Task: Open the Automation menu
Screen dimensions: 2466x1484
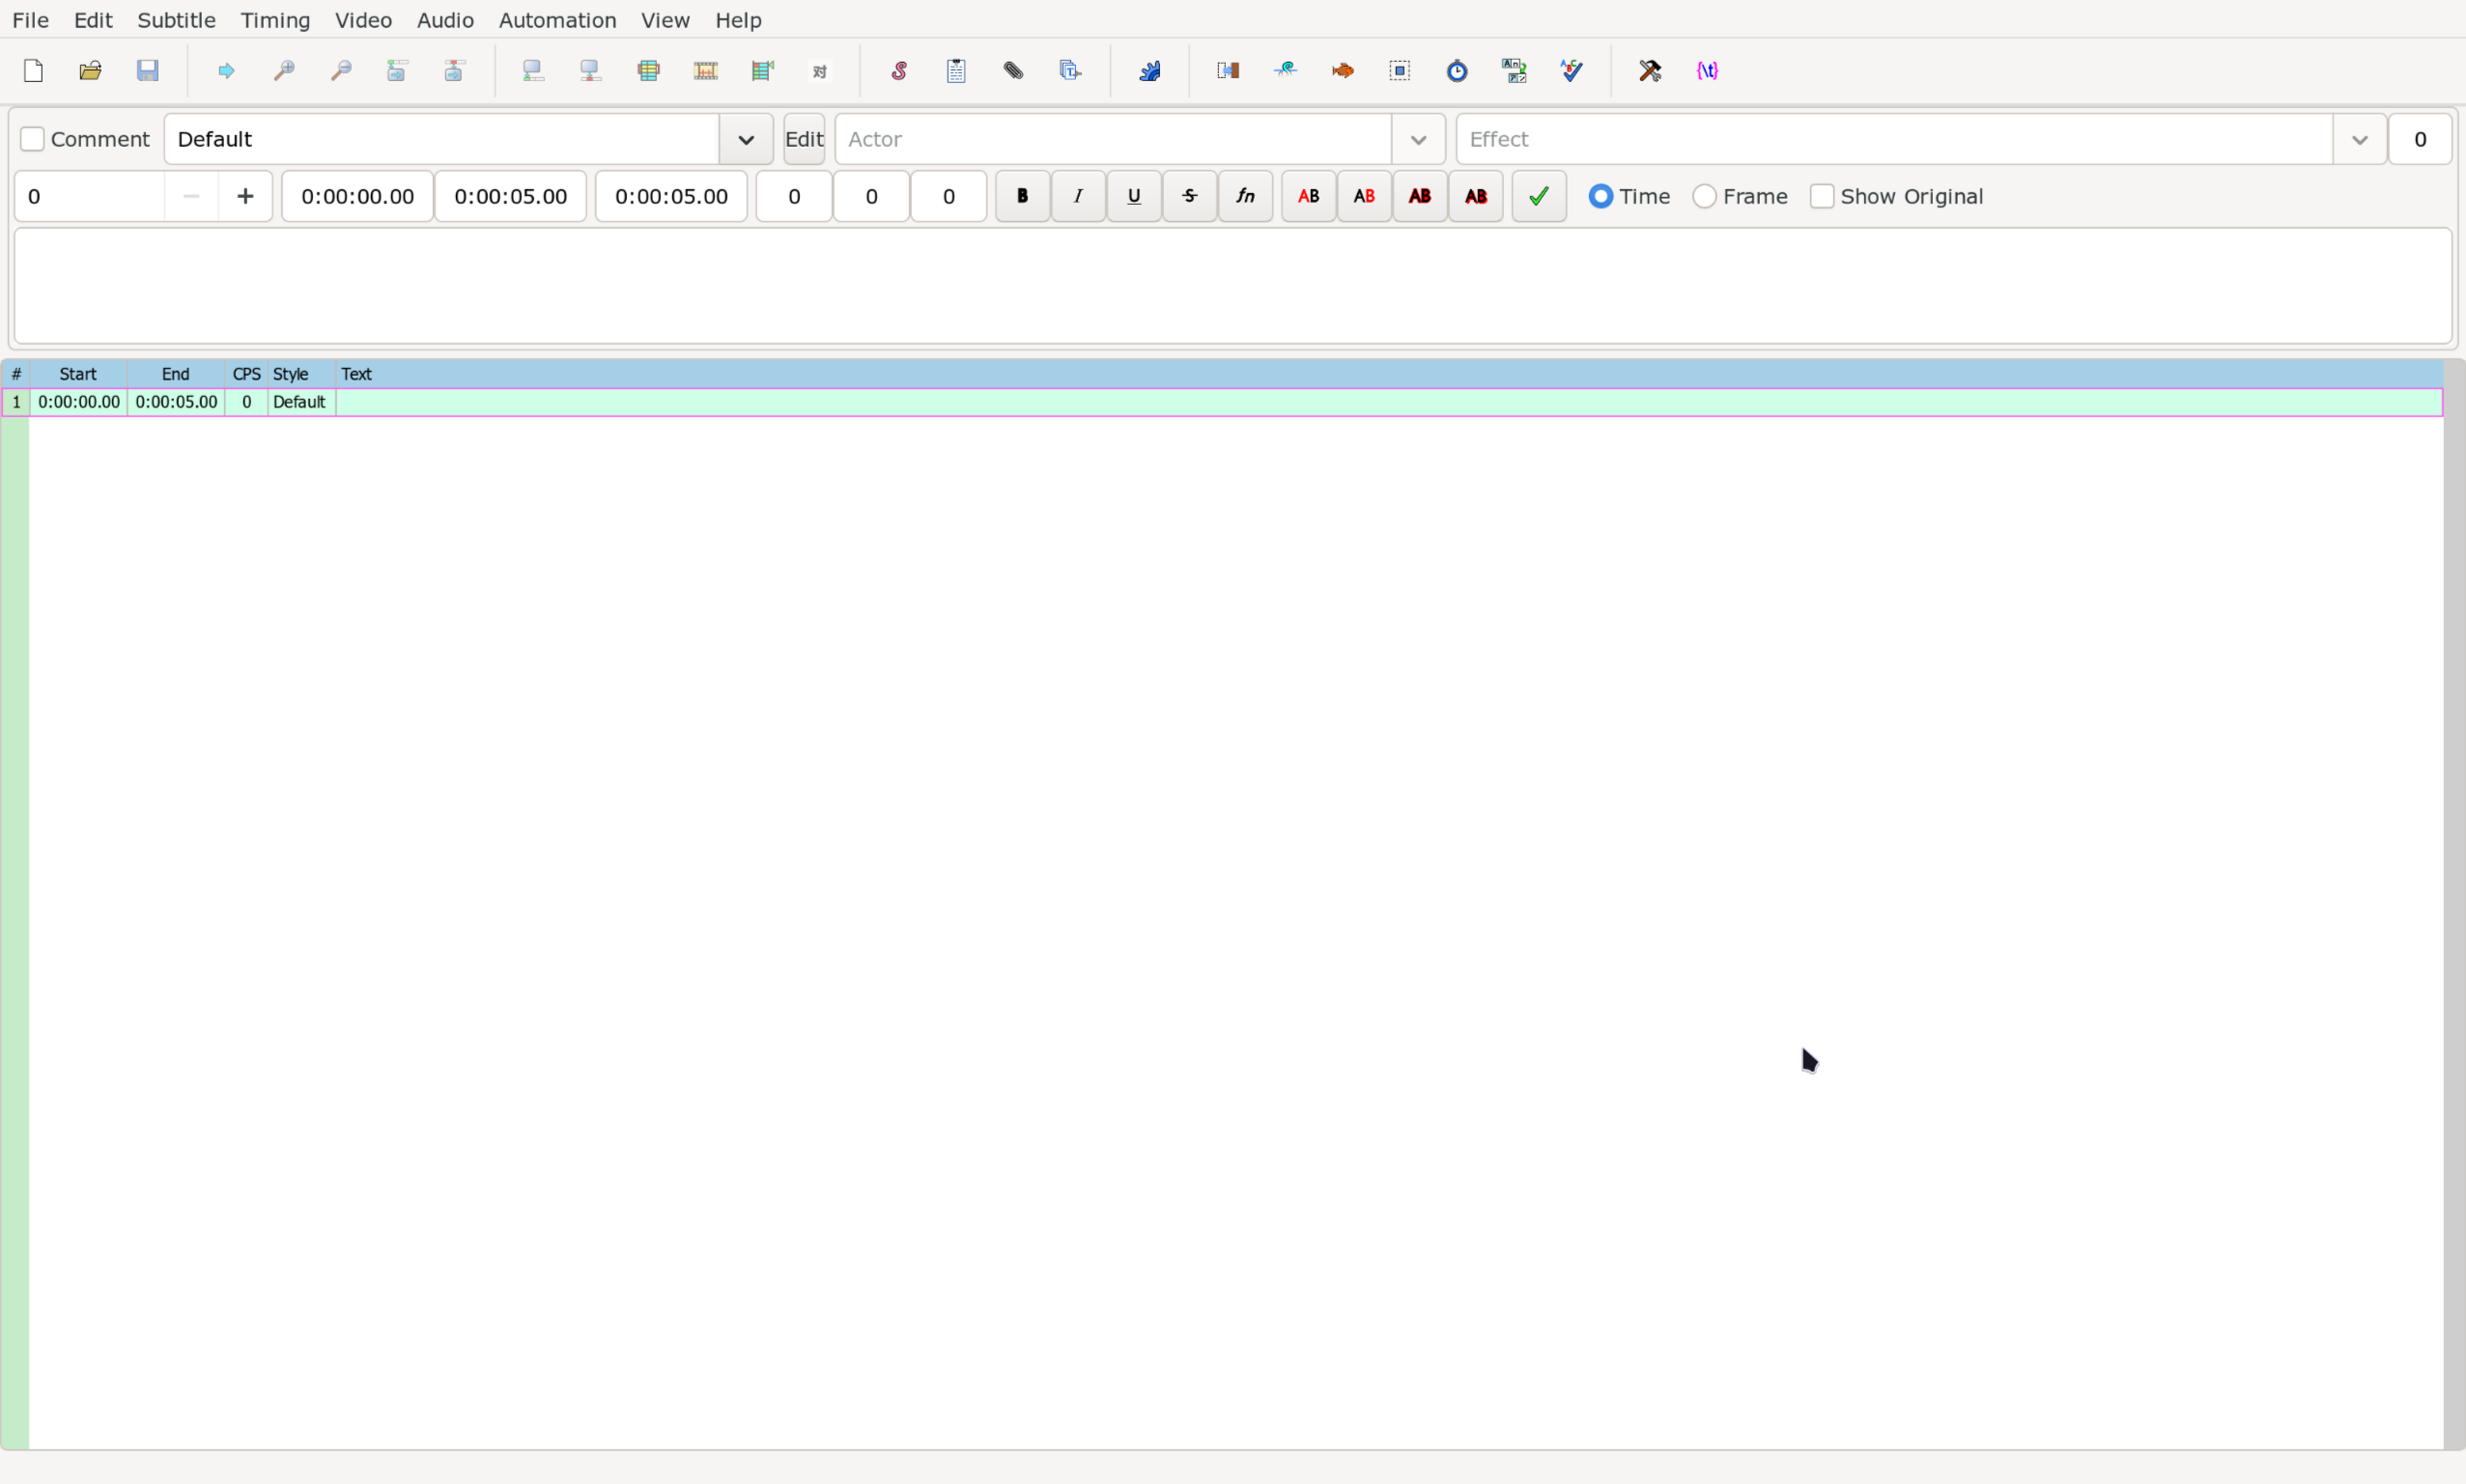Action: click(x=557, y=20)
